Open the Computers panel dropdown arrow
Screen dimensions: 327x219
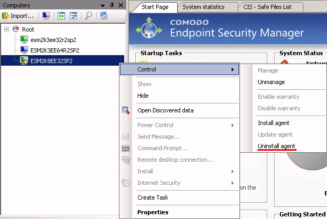click(x=103, y=5)
